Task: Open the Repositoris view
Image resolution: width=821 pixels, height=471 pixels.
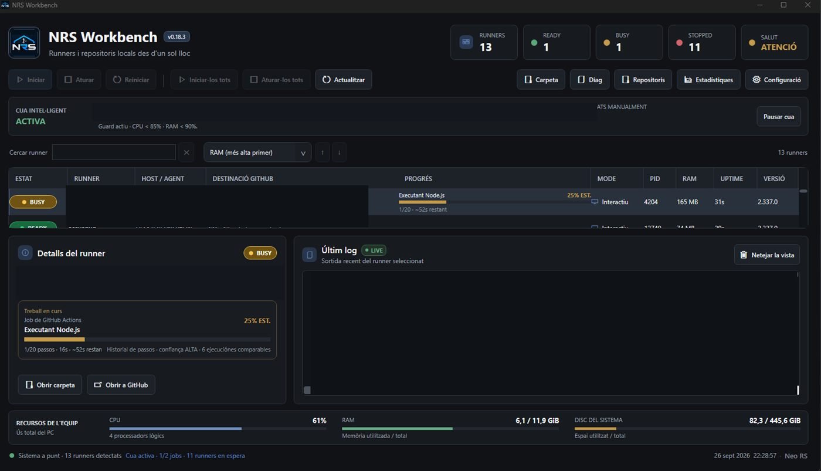Action: 643,80
